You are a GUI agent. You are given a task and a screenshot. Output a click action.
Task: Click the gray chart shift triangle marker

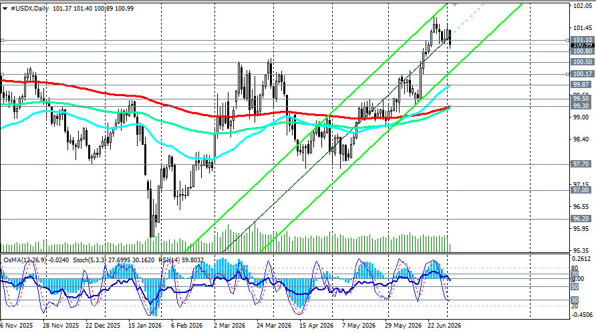click(x=454, y=5)
